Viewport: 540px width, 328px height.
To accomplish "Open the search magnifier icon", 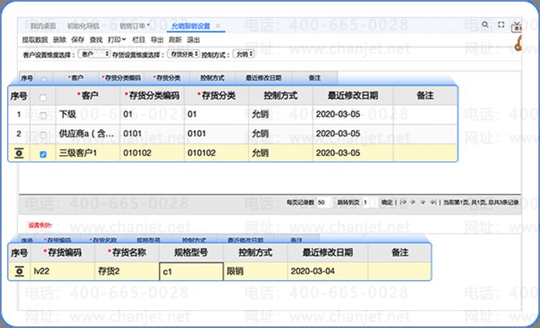I will pos(485,24).
